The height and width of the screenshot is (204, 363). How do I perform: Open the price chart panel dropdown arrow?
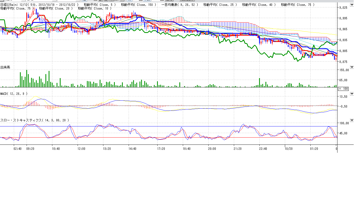click(x=352, y=5)
